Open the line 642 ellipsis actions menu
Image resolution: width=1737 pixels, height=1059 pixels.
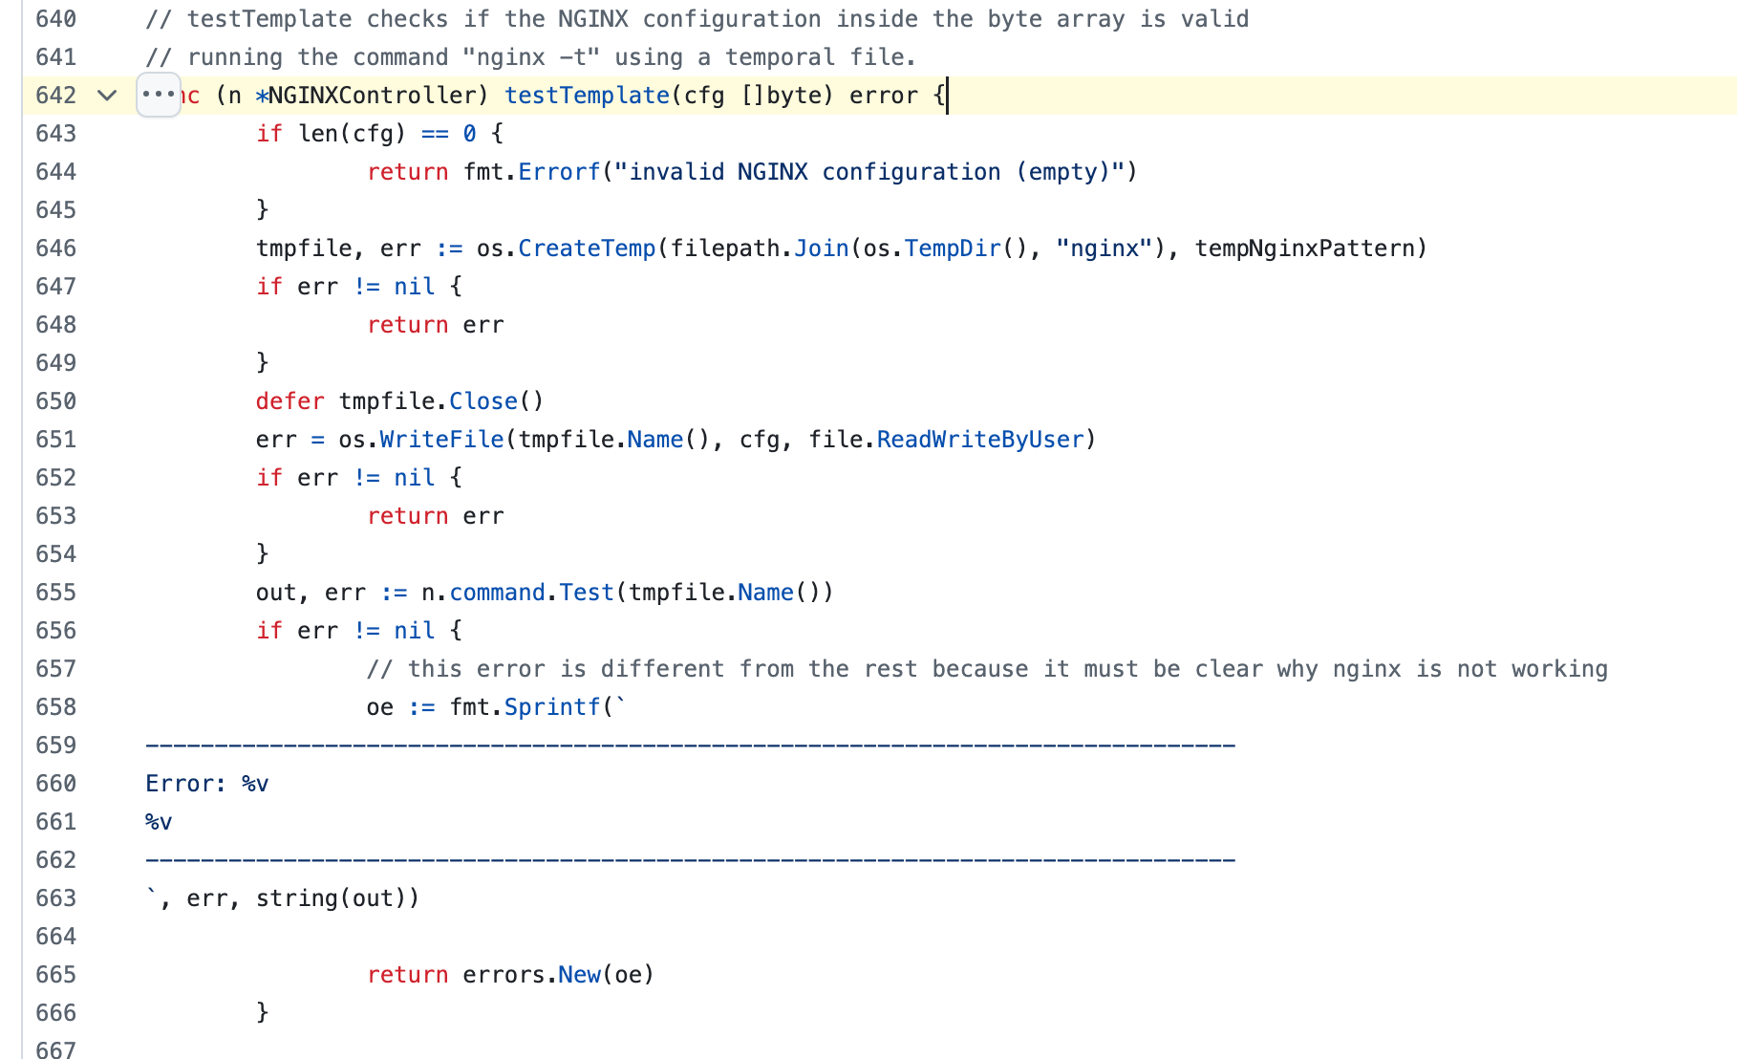[158, 95]
